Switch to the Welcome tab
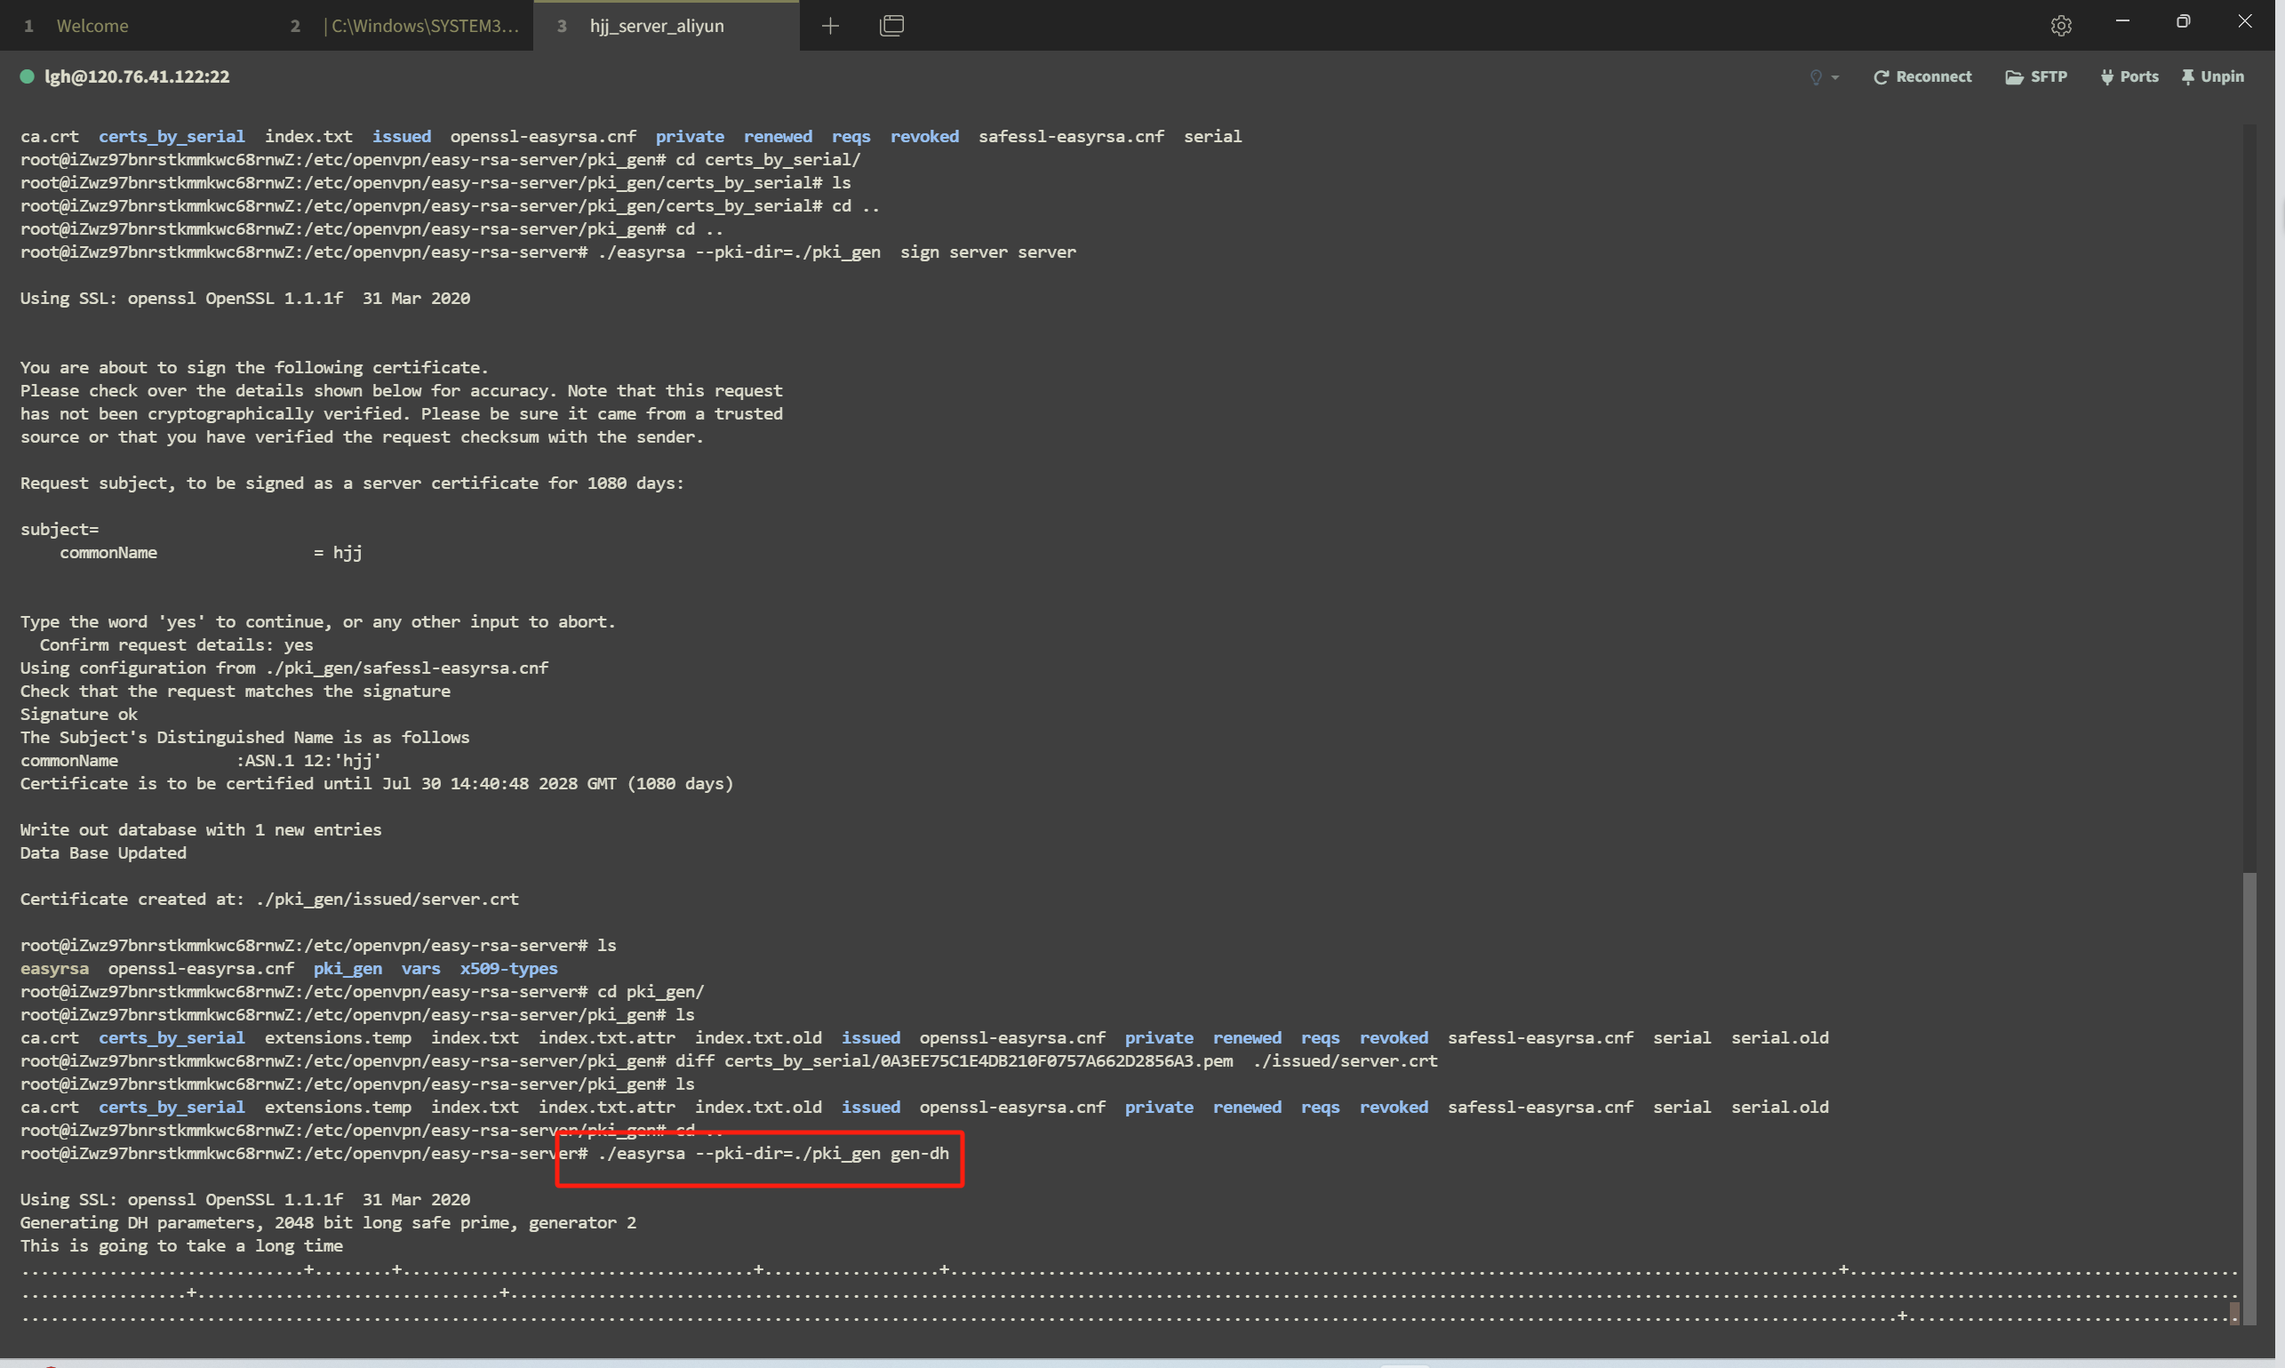Screen dimensions: 2285x1368 pos(92,26)
